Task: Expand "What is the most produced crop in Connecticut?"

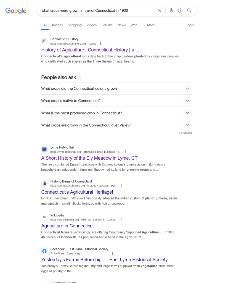Action: [187, 113]
